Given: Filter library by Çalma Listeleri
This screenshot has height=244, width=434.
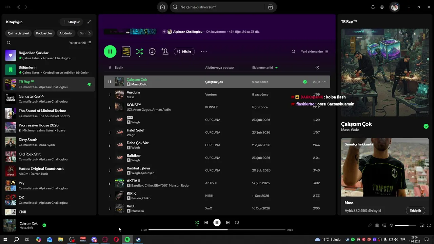Looking at the screenshot, I should (x=19, y=33).
